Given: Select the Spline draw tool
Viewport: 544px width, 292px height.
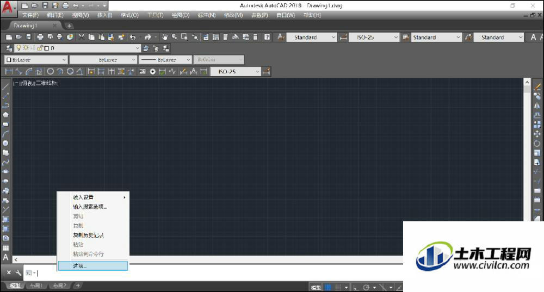Looking at the screenshot, I should (x=5, y=162).
